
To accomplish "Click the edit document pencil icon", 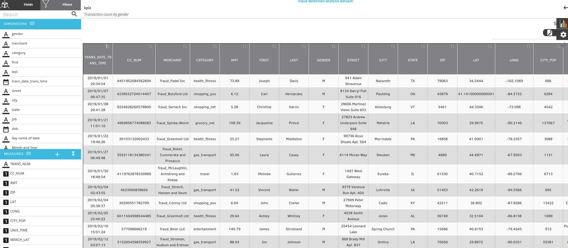I will 549,33.
